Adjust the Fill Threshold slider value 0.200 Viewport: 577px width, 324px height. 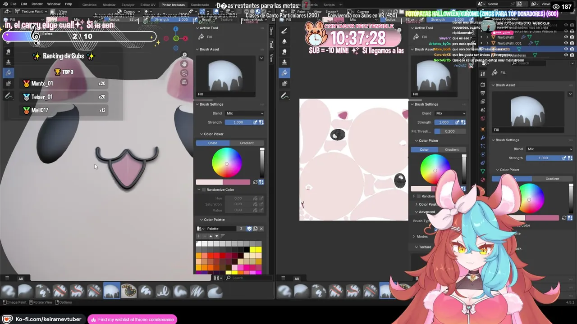(x=450, y=131)
